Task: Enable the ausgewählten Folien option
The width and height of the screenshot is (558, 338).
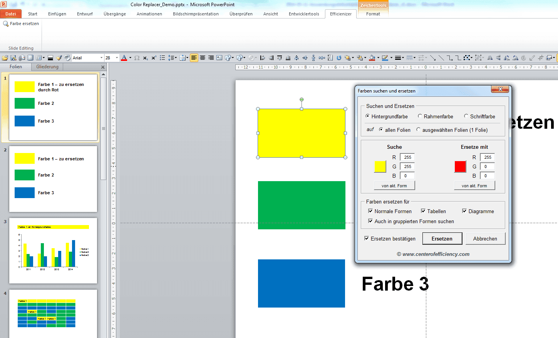Action: tap(419, 130)
